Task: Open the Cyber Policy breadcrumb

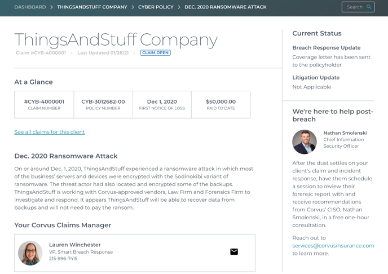Action: 156,7
